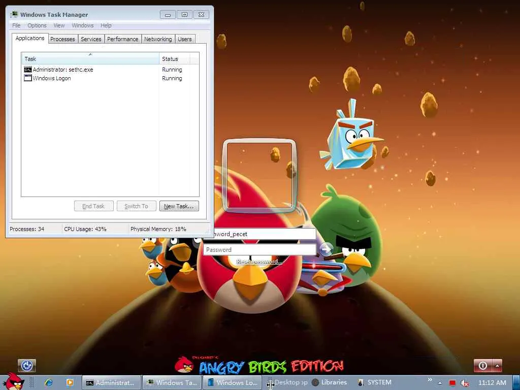Click Processes: 34 in status bar
520x390 pixels.
pos(27,229)
